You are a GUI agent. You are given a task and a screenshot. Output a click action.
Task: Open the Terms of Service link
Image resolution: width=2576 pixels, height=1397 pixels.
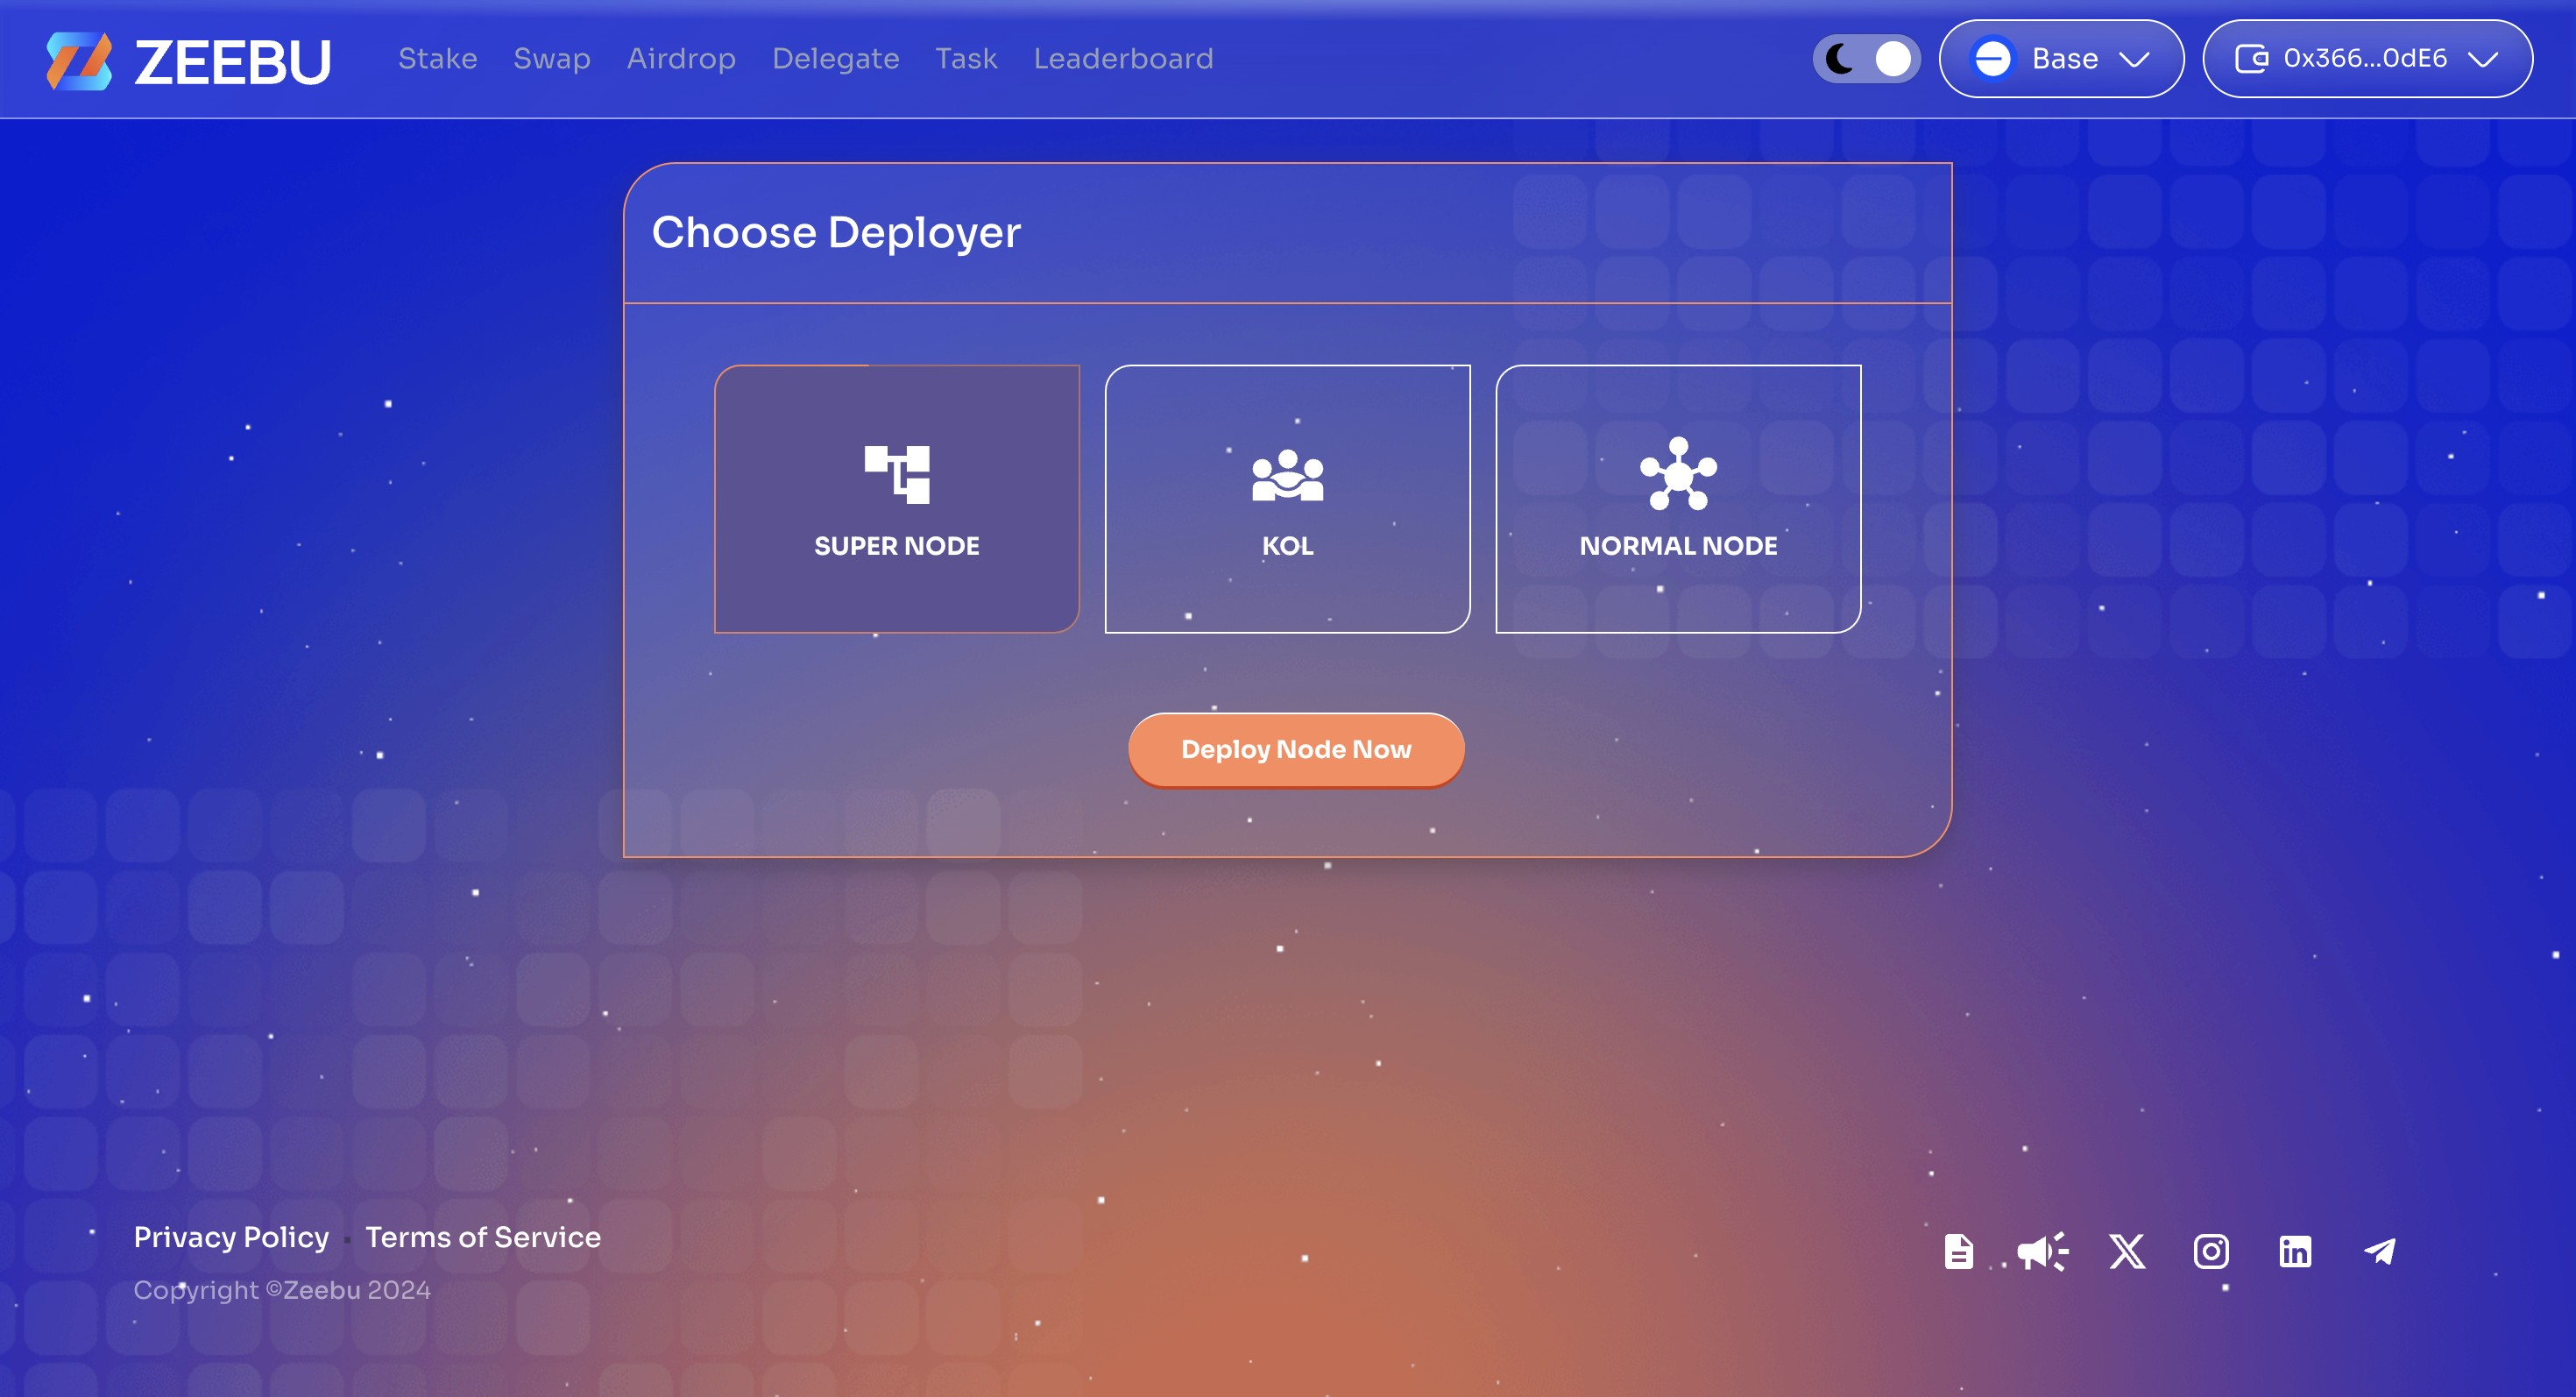pyautogui.click(x=483, y=1237)
